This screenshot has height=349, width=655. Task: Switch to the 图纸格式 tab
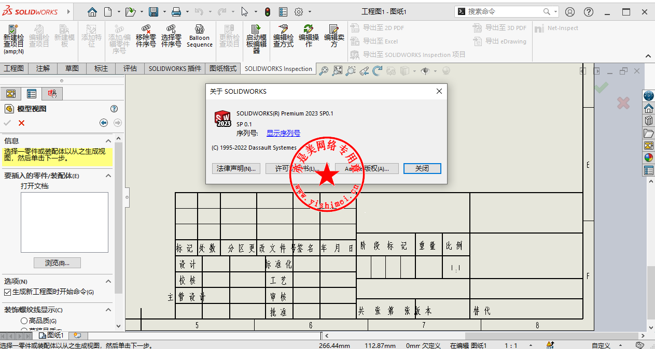point(223,68)
